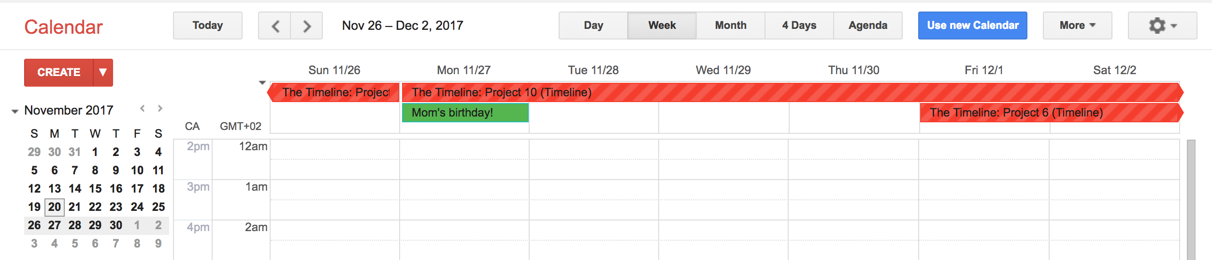The image size is (1212, 260).
Task: Show previous month in mini calendar
Action: point(142,109)
